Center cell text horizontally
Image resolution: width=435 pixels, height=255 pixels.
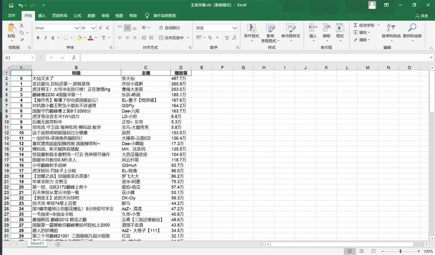click(127, 37)
